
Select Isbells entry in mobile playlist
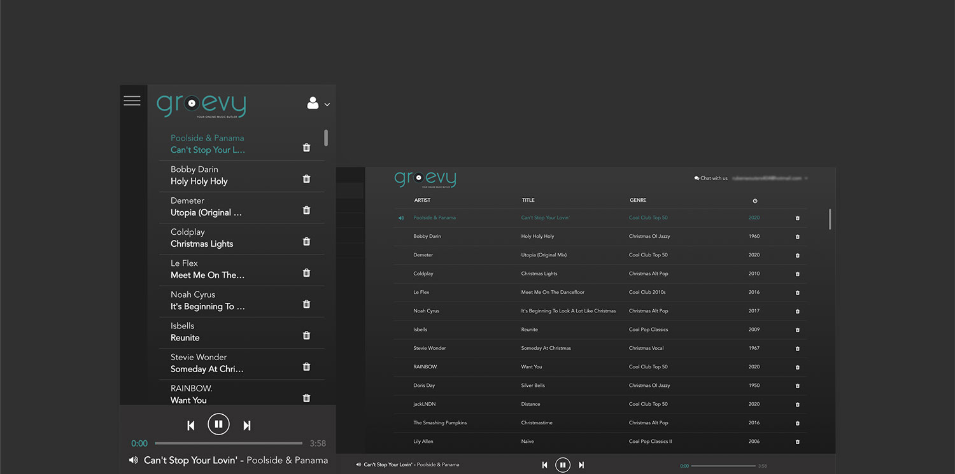coord(241,332)
